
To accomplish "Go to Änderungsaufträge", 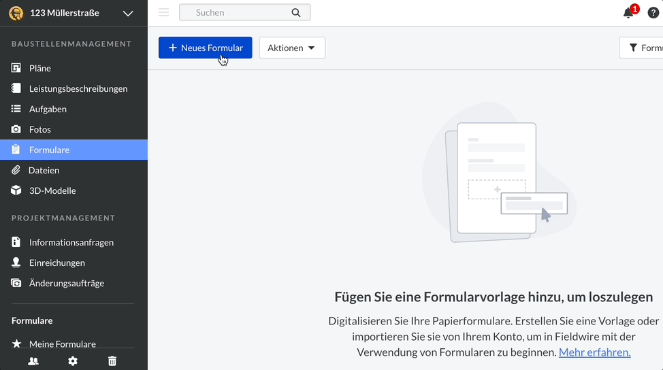I will click(x=74, y=283).
